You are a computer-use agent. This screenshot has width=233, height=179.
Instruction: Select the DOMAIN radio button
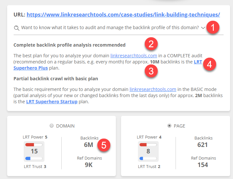tap(52, 126)
